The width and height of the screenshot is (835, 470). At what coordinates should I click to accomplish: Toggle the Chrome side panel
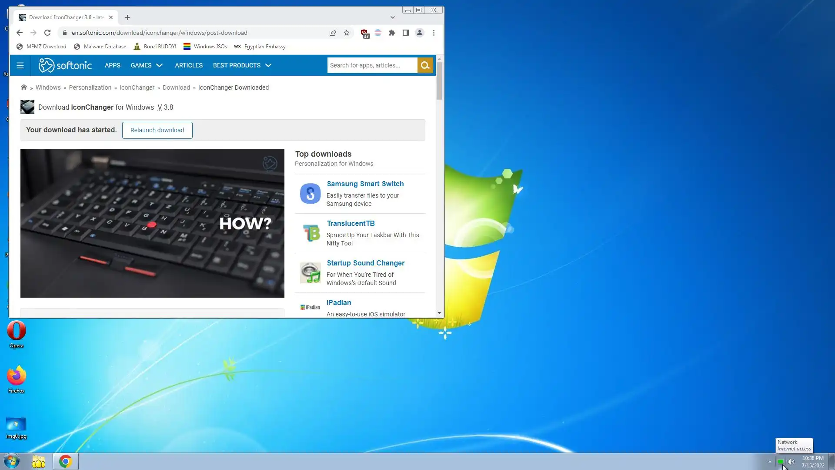pyautogui.click(x=406, y=33)
